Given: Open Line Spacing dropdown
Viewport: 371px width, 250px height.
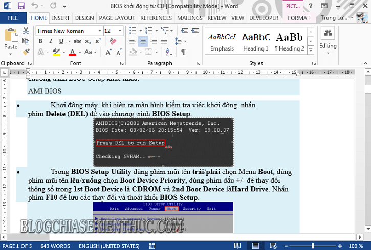Looking at the screenshot, I should coord(181,41).
